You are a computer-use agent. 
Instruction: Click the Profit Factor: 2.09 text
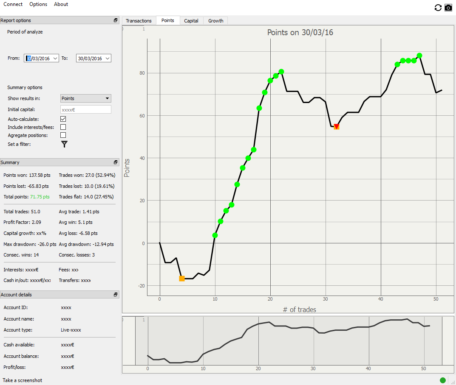click(22, 222)
